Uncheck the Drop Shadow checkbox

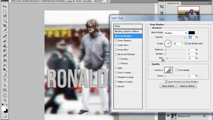[x=116, y=36]
